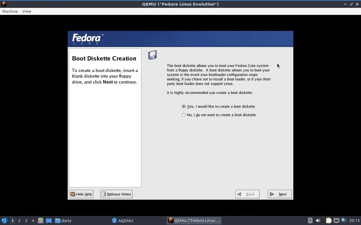Viewport: 361px width, 225px height.
Task: Switch to workspace 3
Action: click(26, 221)
